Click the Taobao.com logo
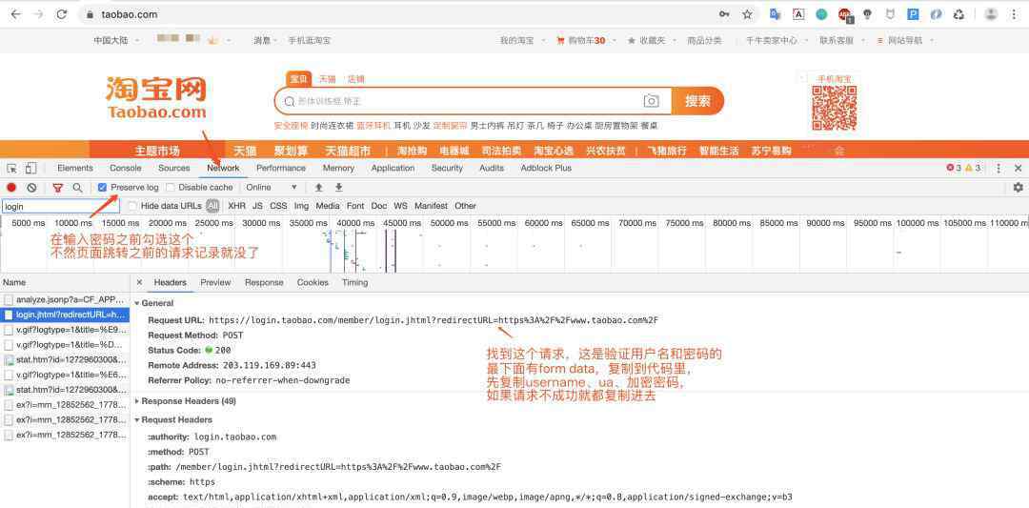Screen dimensions: 1029x508 point(156,98)
